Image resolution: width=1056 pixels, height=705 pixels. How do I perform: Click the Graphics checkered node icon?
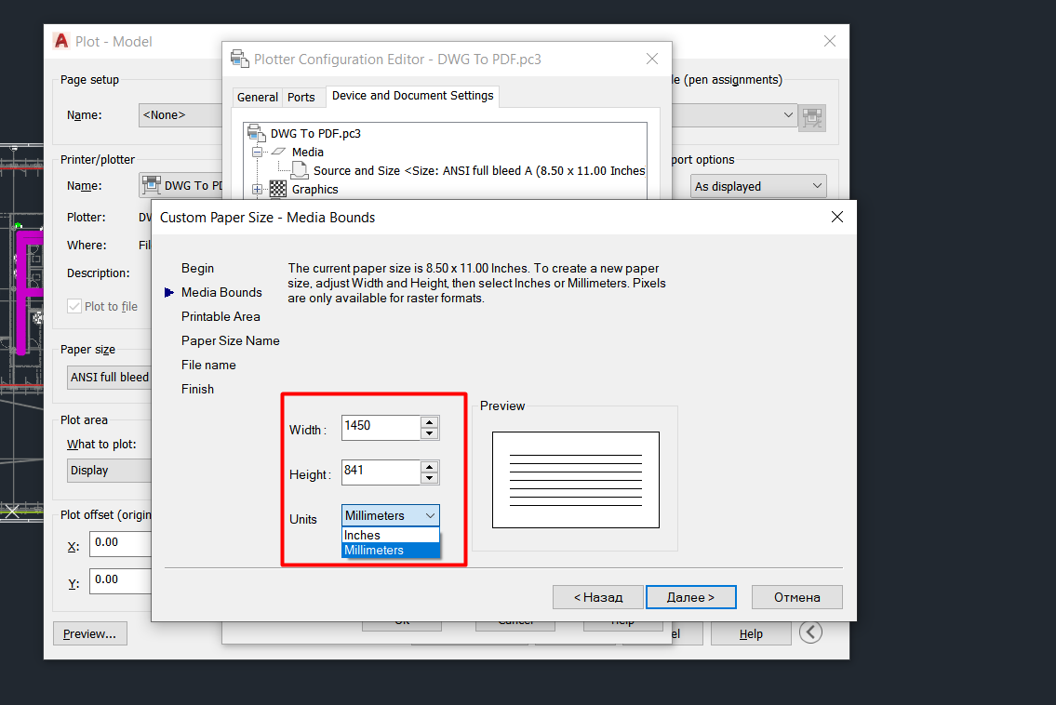pyautogui.click(x=278, y=189)
